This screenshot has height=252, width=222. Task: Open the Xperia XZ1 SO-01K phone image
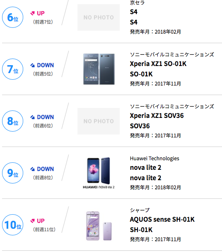click(x=99, y=69)
